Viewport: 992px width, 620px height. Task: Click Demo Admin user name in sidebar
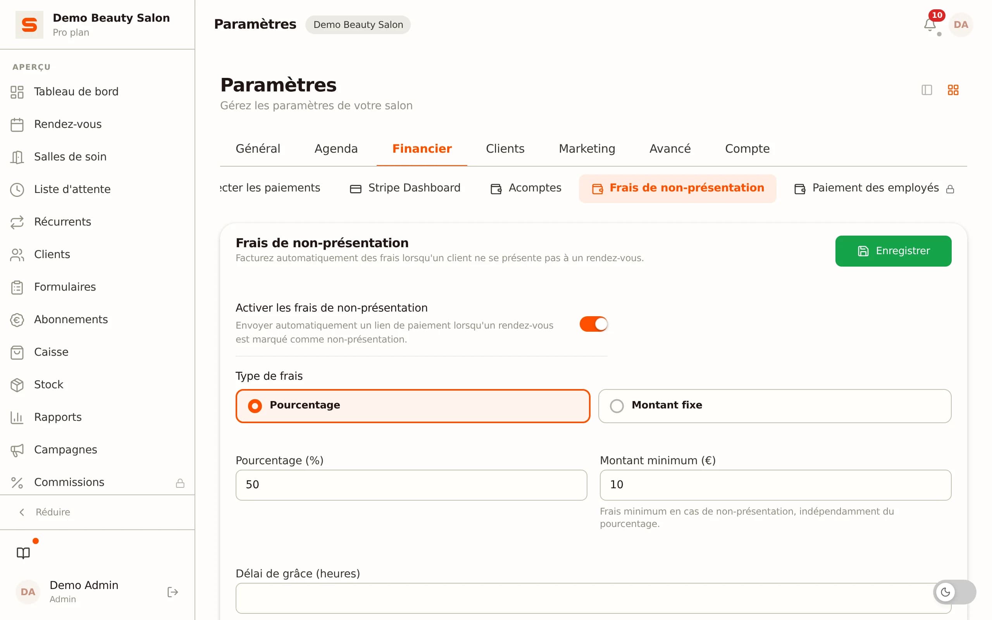click(84, 585)
